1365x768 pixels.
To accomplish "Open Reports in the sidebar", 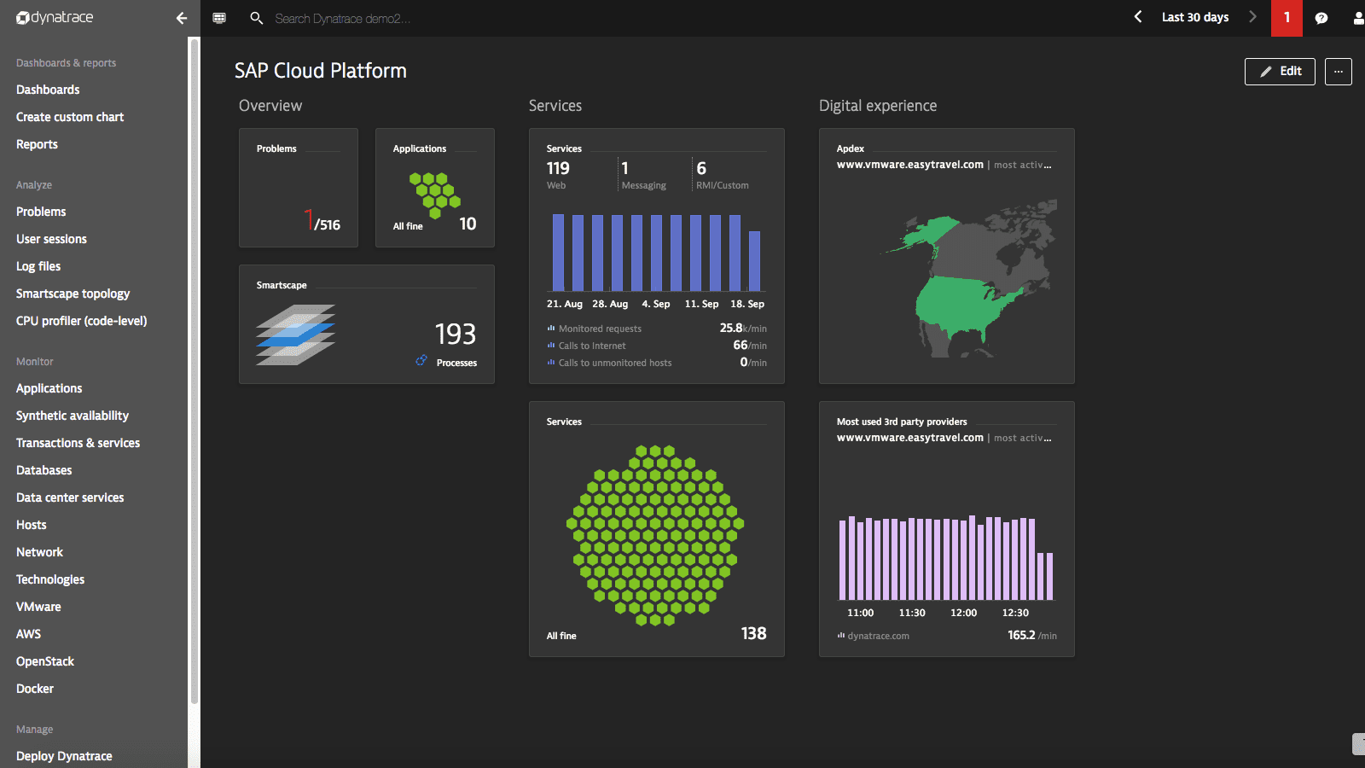I will (x=37, y=144).
